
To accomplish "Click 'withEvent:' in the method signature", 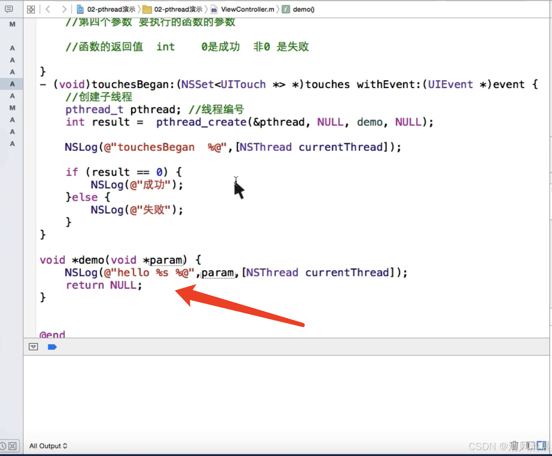I will pyautogui.click(x=389, y=85).
